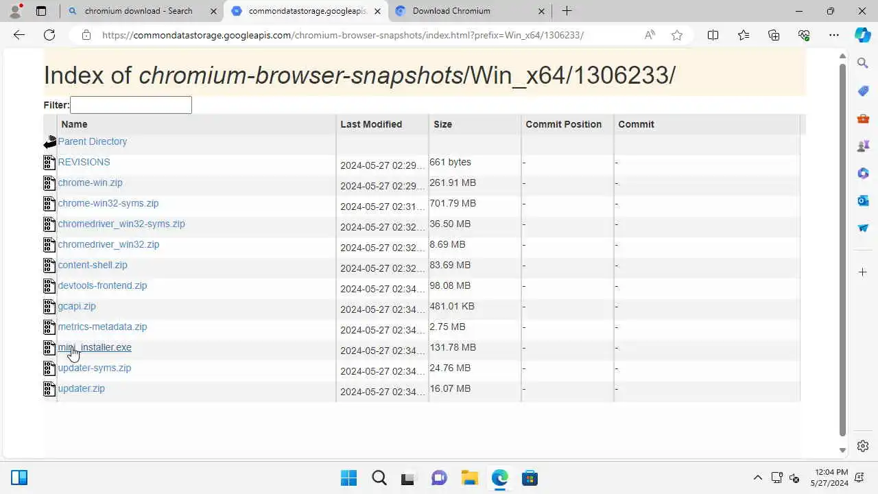Open sidebar Games icon

863,145
